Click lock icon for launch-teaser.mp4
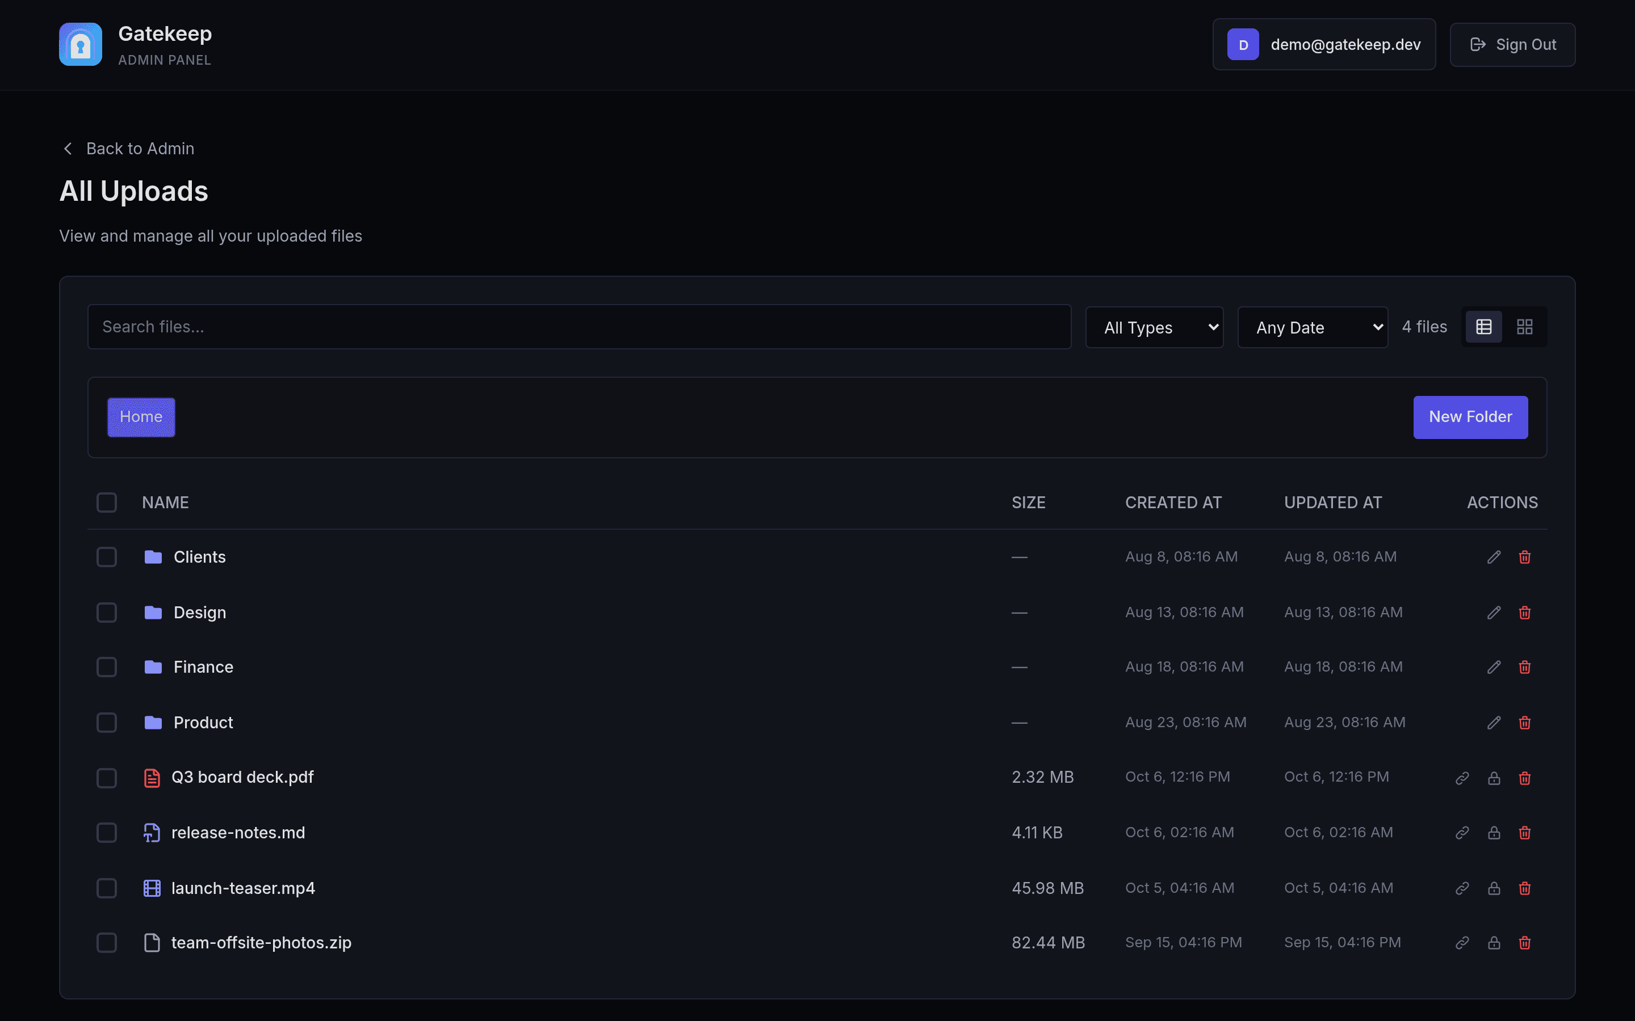Image resolution: width=1635 pixels, height=1021 pixels. click(x=1494, y=888)
